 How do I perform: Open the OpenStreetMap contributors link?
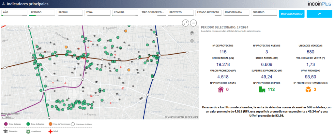pyautogui.click(x=183, y=117)
